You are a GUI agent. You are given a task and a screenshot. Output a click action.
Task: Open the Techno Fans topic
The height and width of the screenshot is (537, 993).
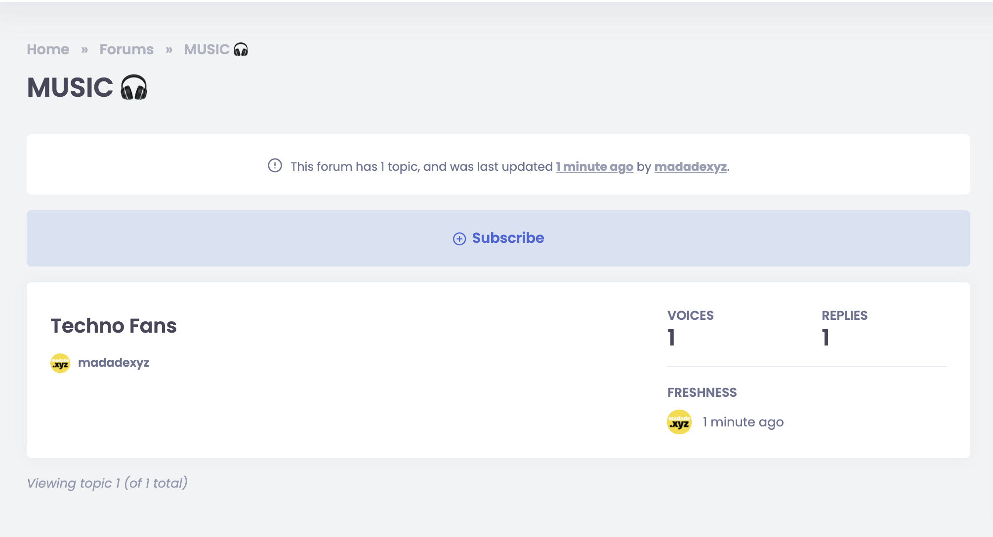click(x=114, y=326)
